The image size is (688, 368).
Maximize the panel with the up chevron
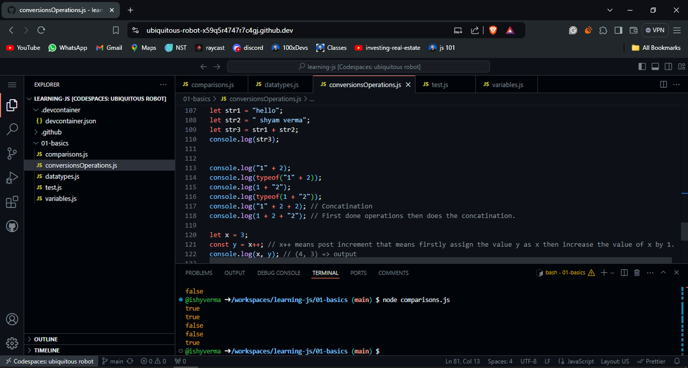click(x=663, y=272)
